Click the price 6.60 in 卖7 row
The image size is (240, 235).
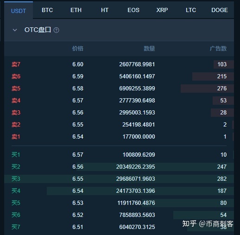coord(78,64)
